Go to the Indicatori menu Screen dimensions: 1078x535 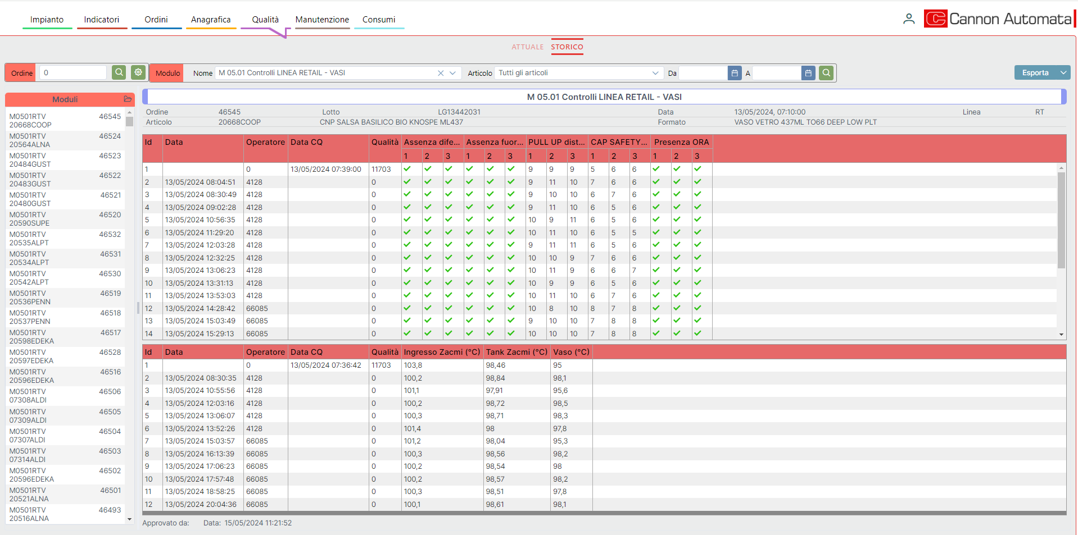click(102, 20)
